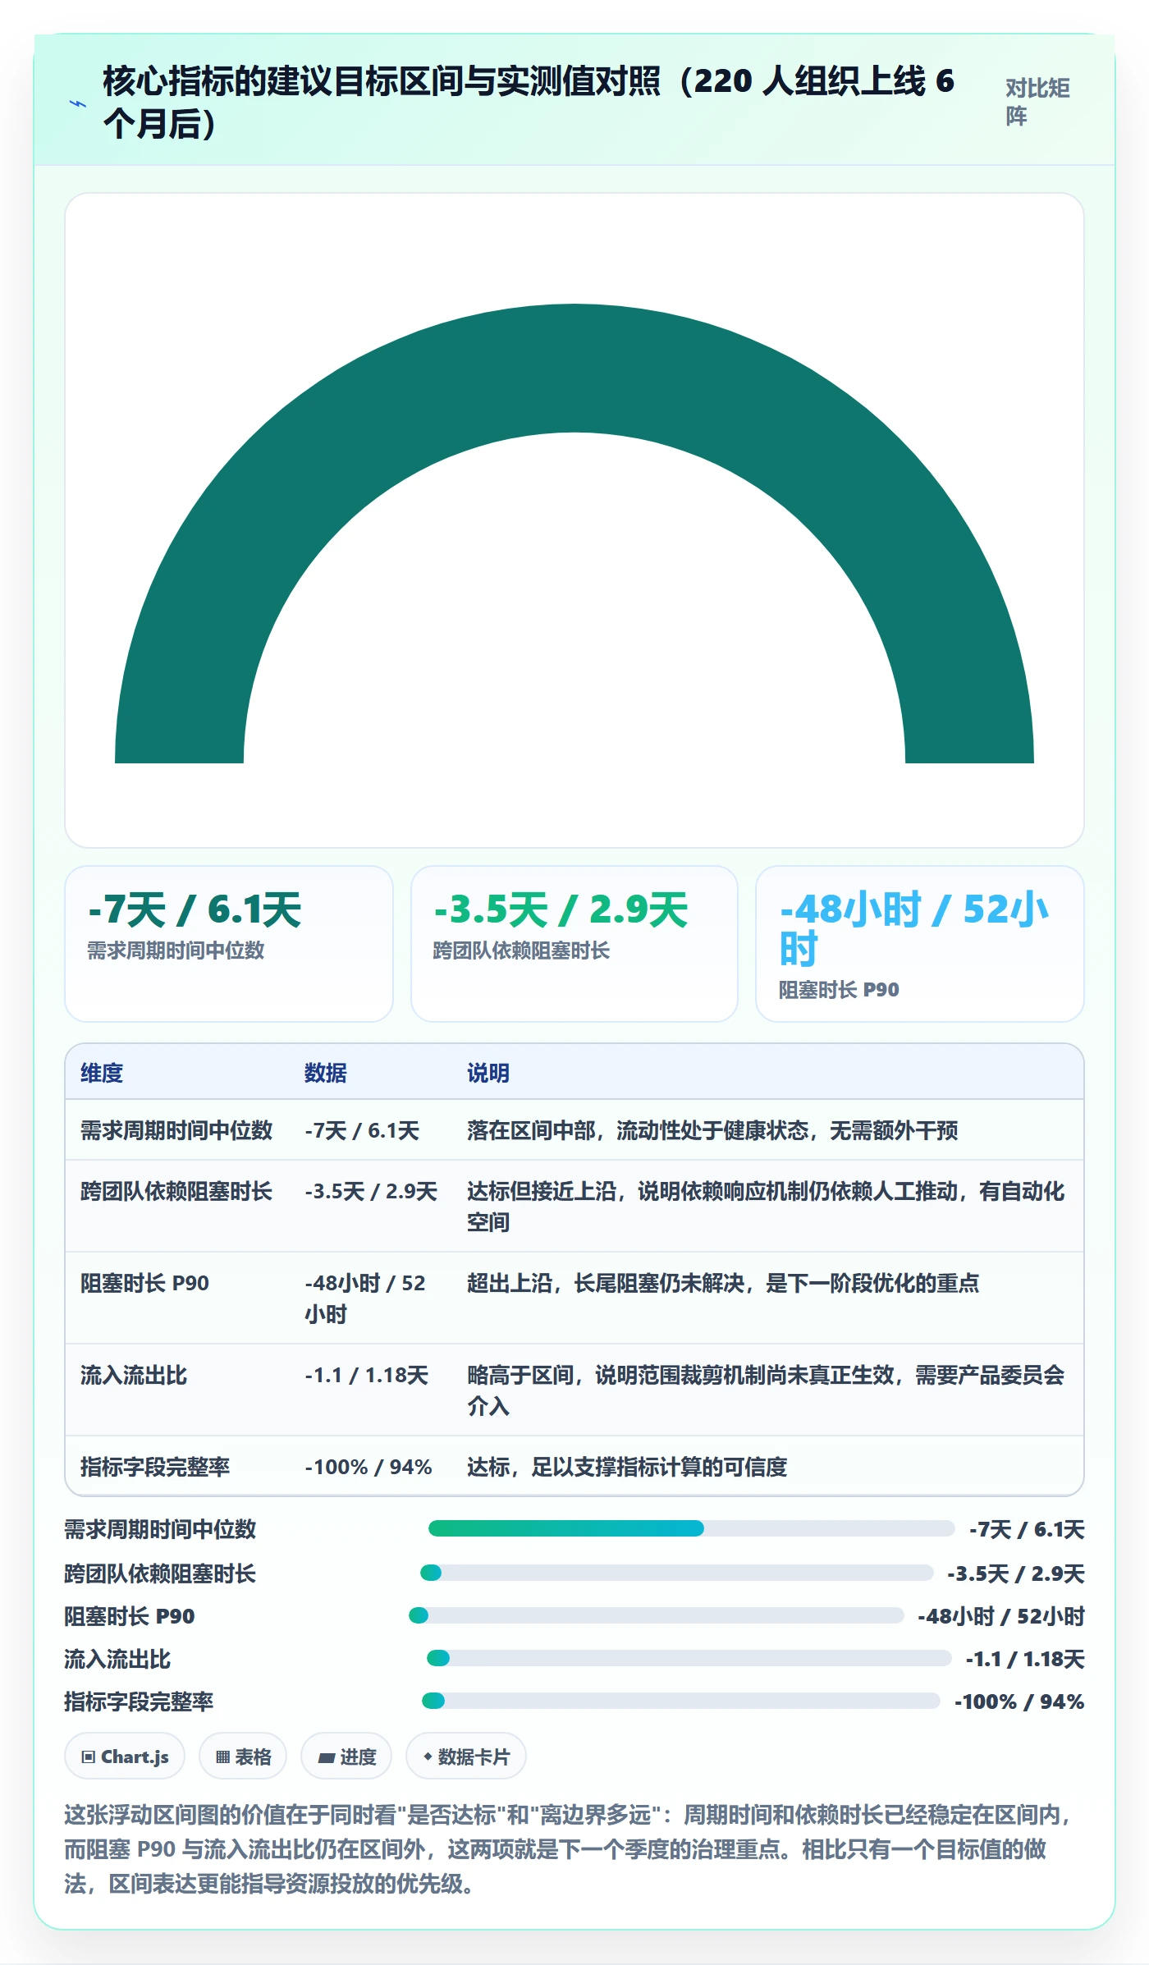Viewport: 1149px width, 1965px height.
Task: Click 需求周期时间中位数 in the table's 维度 column
Action: [x=176, y=1130]
